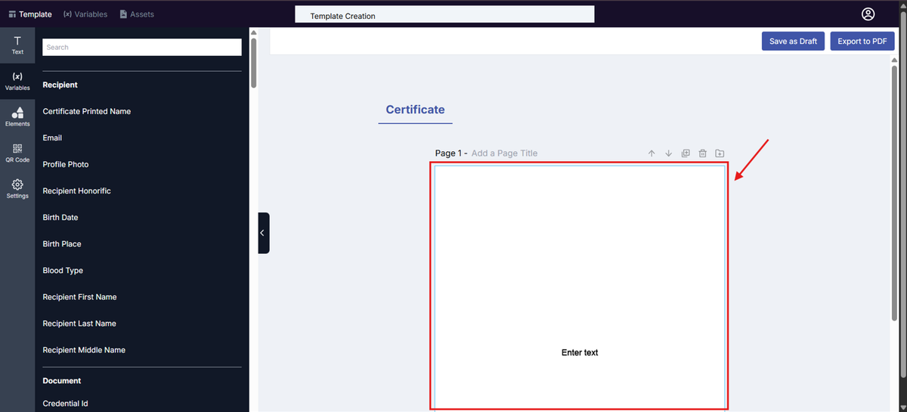Screen dimensions: 907x412
Task: Click the Add a Page Title field
Action: coord(504,153)
